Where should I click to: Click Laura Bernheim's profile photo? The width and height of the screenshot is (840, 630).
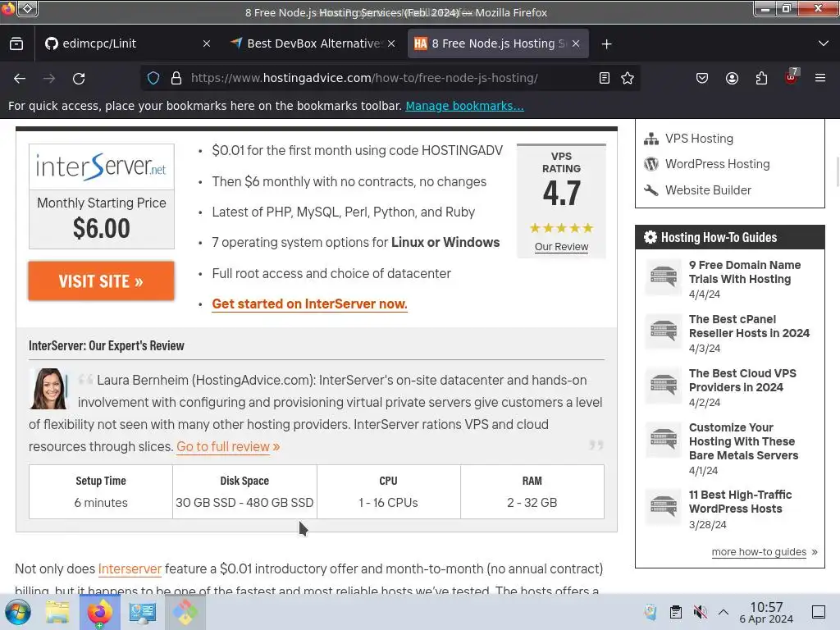pos(48,389)
